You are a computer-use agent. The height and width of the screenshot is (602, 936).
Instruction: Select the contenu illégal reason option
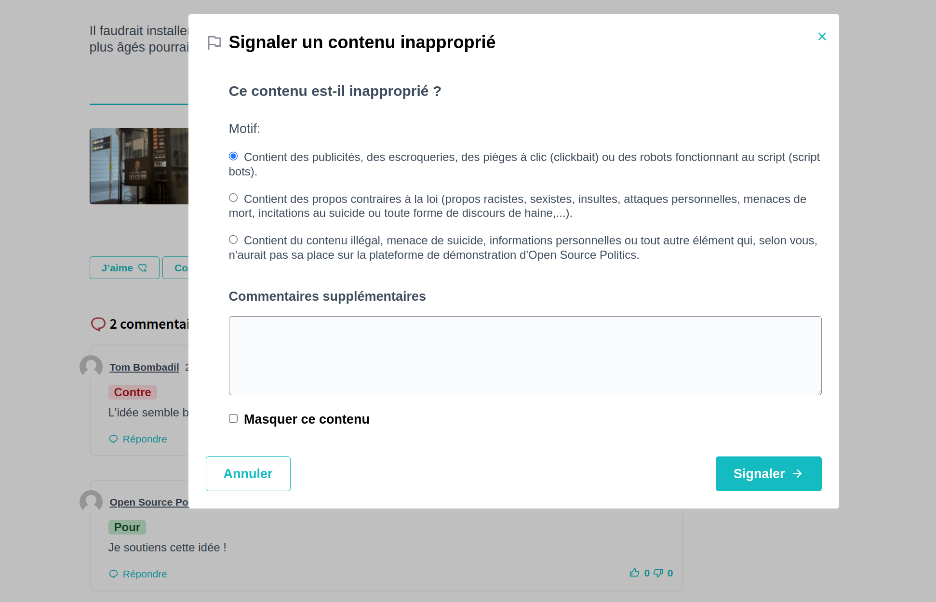pos(233,240)
